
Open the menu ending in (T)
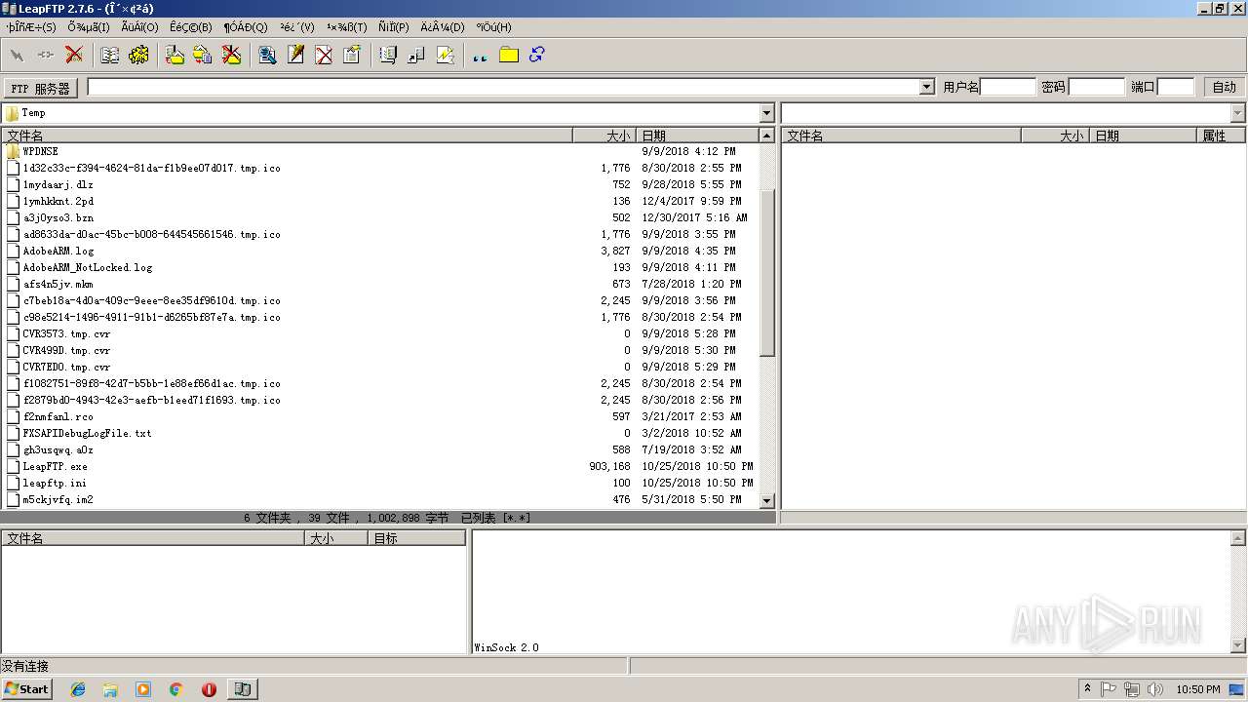click(347, 27)
